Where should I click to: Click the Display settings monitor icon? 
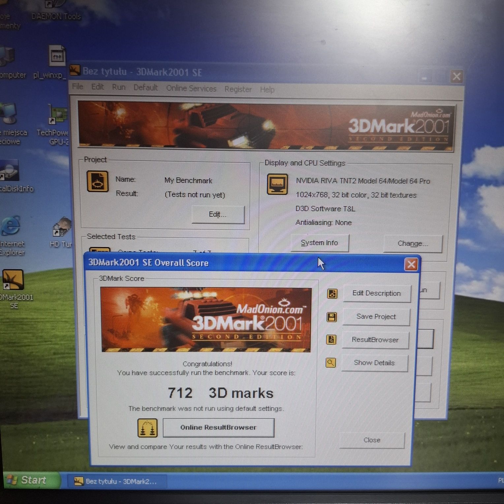click(277, 184)
